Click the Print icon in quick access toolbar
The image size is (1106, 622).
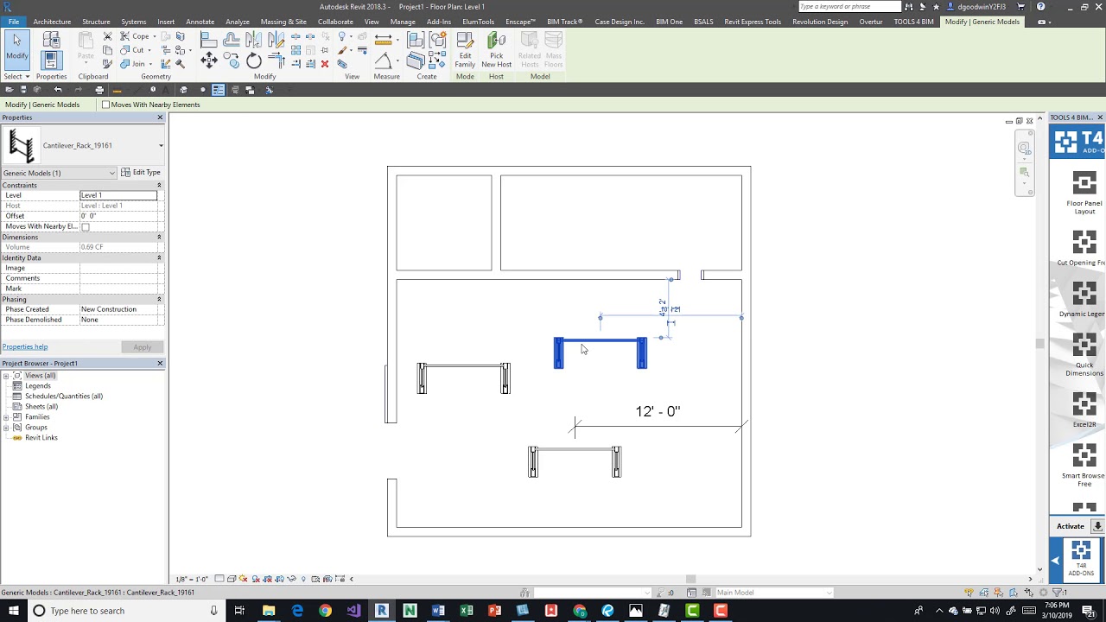99,90
